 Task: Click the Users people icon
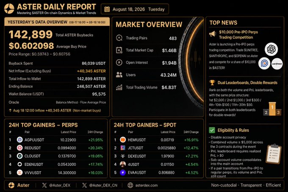119,75
